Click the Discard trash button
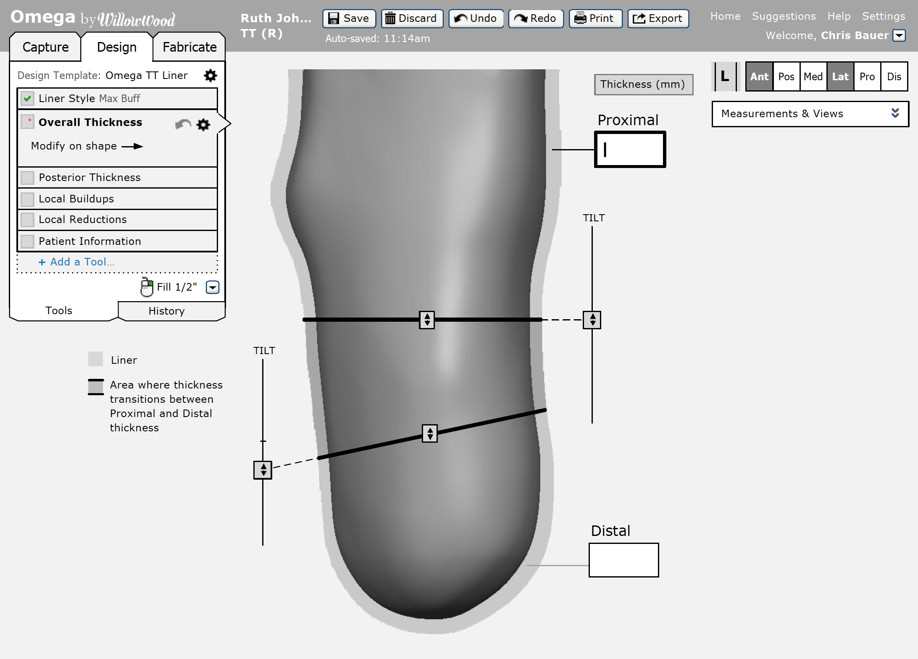This screenshot has width=918, height=659. 412,18
